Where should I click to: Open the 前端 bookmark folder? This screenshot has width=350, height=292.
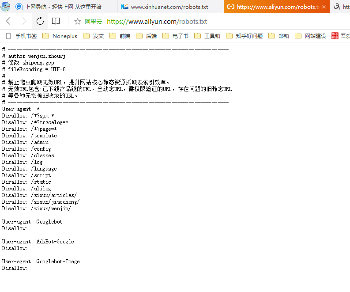point(120,36)
